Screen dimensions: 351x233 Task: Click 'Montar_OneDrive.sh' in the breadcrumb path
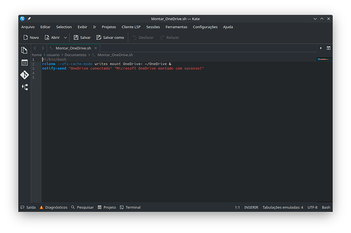(x=115, y=55)
